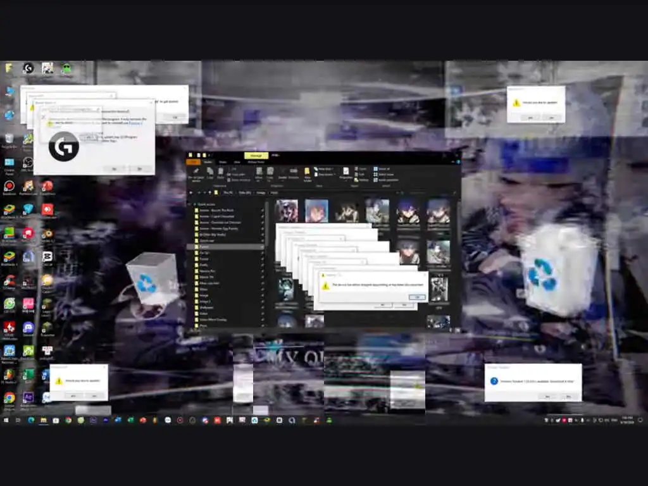
Task: Click the Copy icon in Explorer ribbon
Action: point(210,173)
